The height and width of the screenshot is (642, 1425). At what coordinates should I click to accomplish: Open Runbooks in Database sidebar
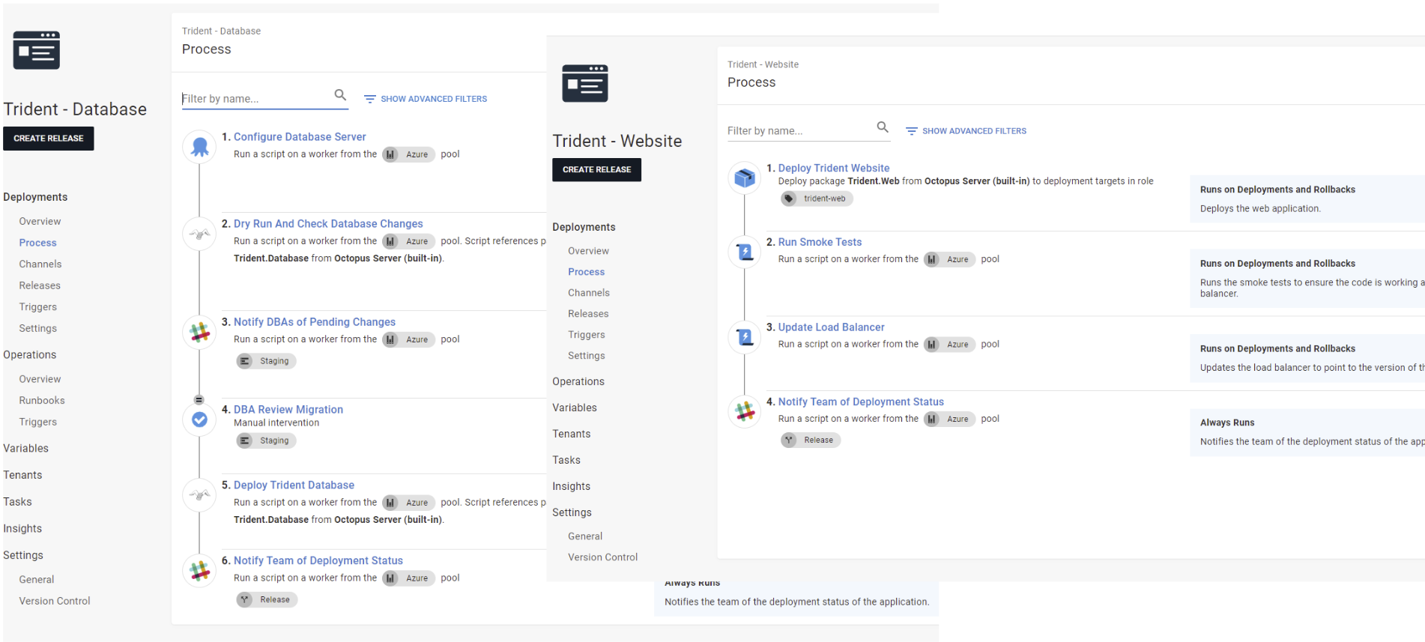tap(42, 401)
